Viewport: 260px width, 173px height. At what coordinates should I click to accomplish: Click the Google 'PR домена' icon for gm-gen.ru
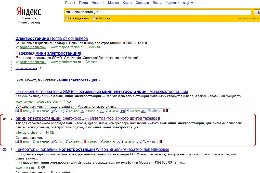coord(34,111)
